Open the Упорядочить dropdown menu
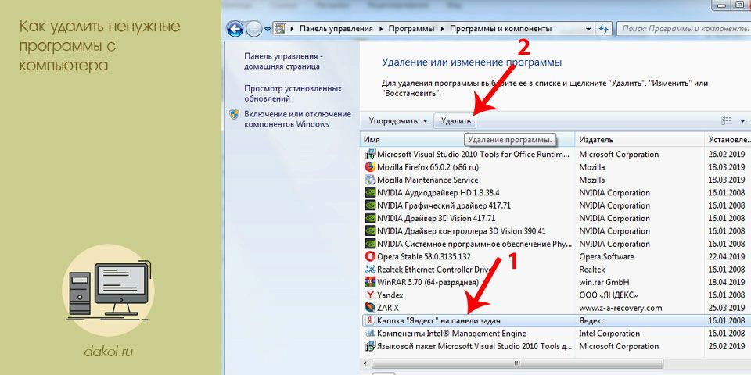The height and width of the screenshot is (375, 751). (x=398, y=121)
